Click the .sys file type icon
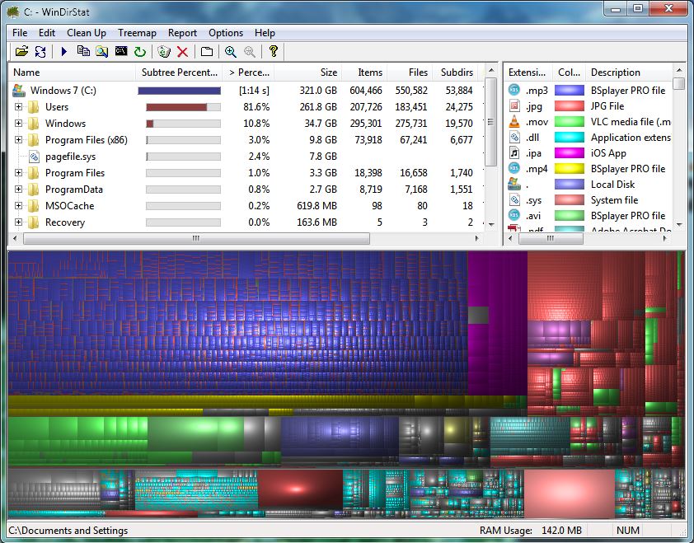Image resolution: width=694 pixels, height=543 pixels. point(514,200)
